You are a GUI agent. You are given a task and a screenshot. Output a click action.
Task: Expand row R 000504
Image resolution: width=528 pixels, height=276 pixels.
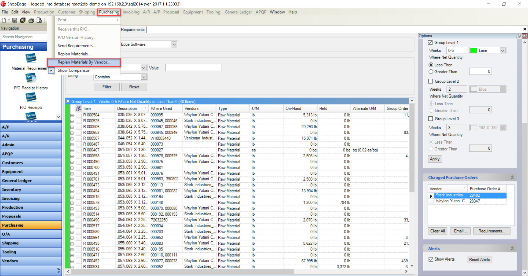point(72,115)
